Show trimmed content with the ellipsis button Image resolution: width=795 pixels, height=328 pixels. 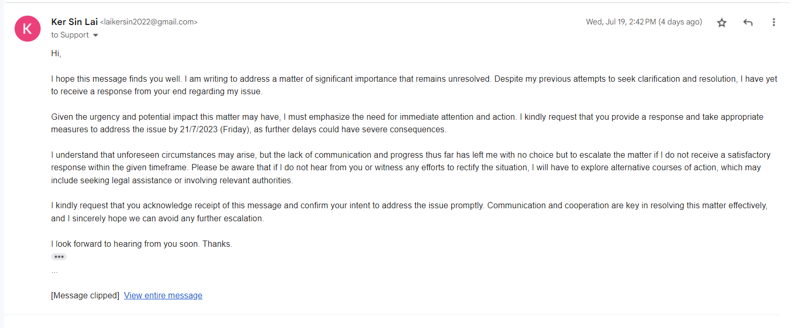click(59, 257)
